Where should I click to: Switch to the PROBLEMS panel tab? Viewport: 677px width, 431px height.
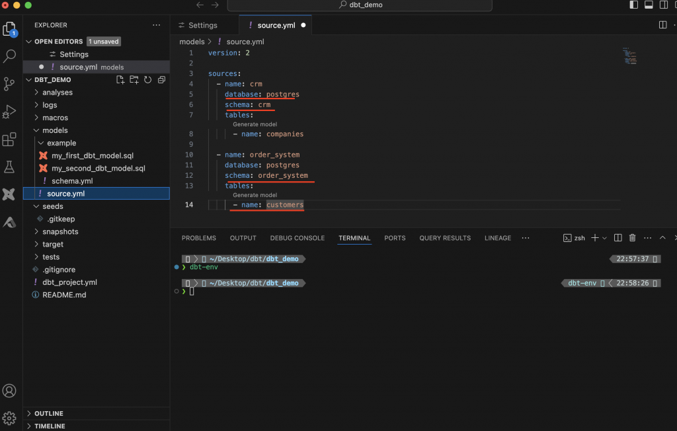pyautogui.click(x=198, y=238)
